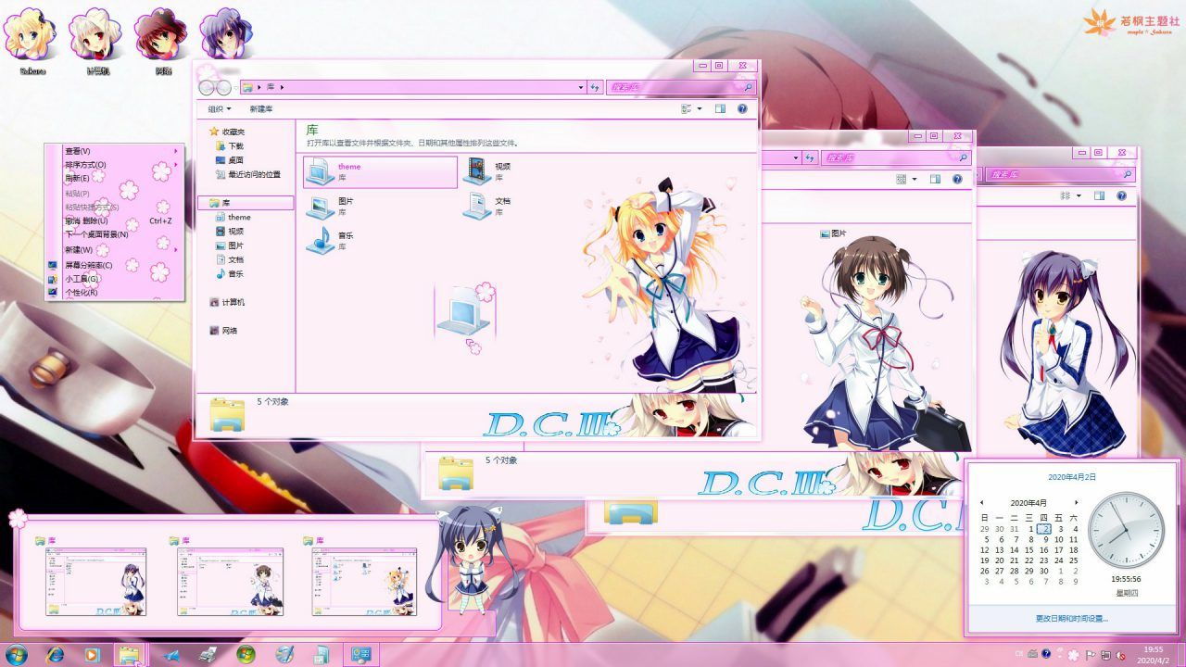1186x667 pixels.
Task: Open the view options dropdown arrow
Action: pyautogui.click(x=700, y=109)
